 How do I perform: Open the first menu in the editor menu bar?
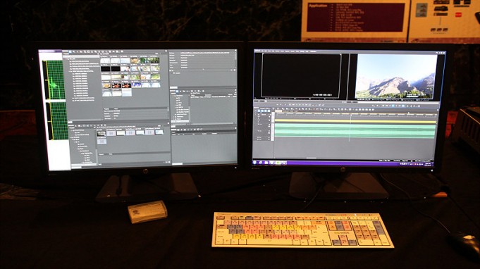tap(262, 51)
